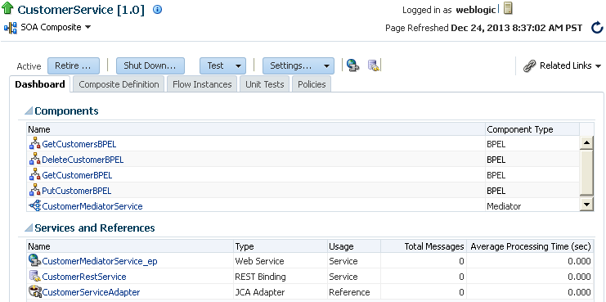The height and width of the screenshot is (302, 606).
Task: Open the information icon next to CustomerService [1.0]
Action: (157, 10)
